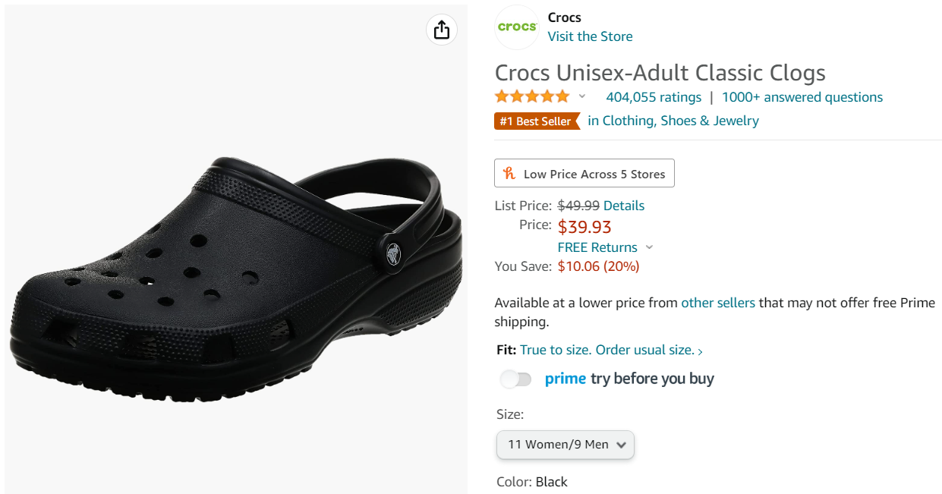
Task: Click Details next to List Price
Action: [623, 206]
